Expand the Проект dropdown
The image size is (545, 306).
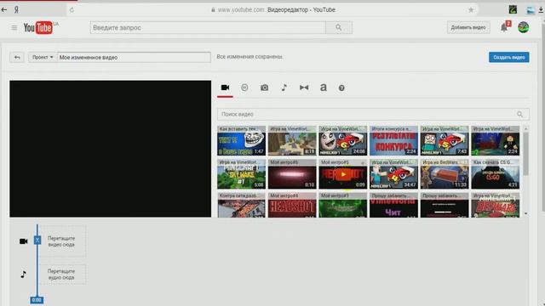(43, 57)
